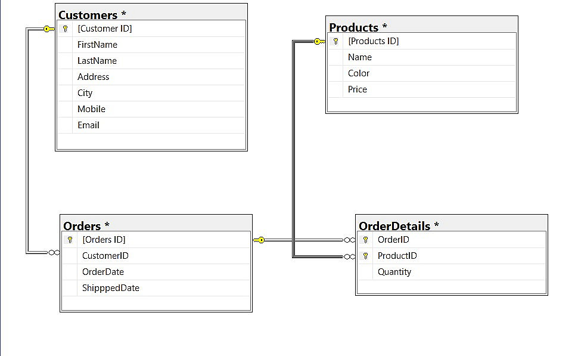
Task: Select the Products table header
Action: 421,27
